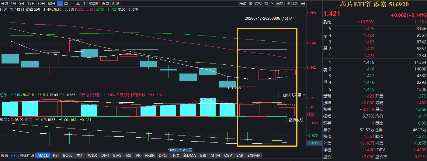
Task: Toggle 净值 display
Action: [243, 4]
